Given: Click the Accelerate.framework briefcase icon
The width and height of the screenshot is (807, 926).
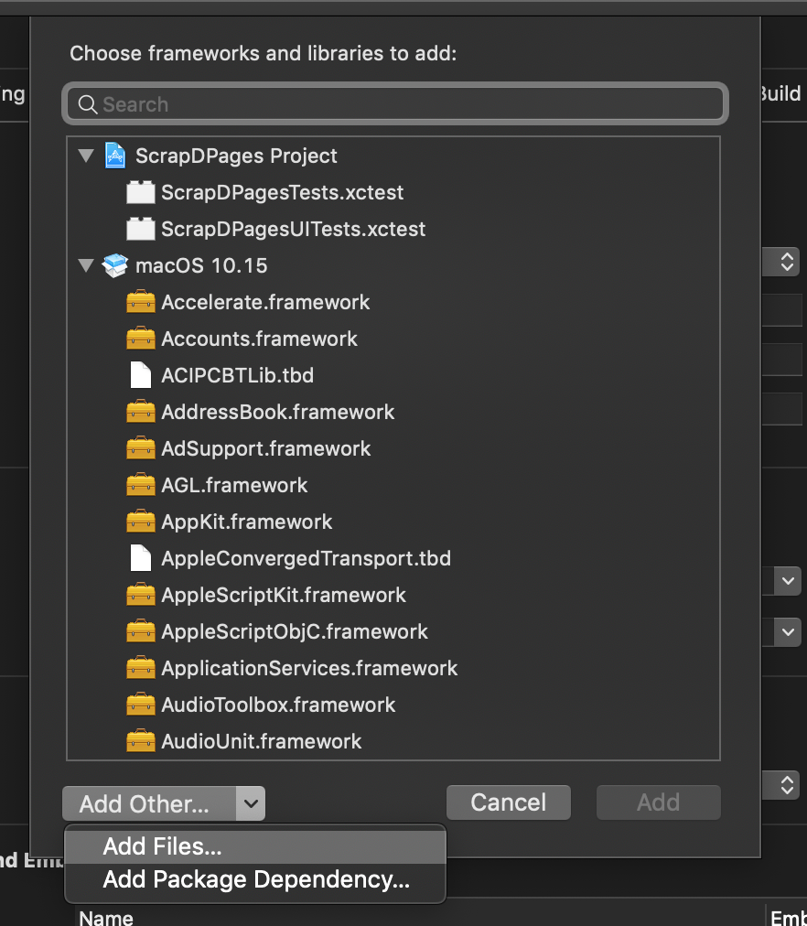Looking at the screenshot, I should click(141, 302).
